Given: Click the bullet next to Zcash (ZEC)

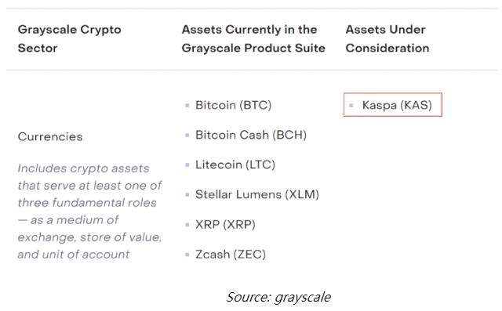Looking at the screenshot, I should coord(187,255).
